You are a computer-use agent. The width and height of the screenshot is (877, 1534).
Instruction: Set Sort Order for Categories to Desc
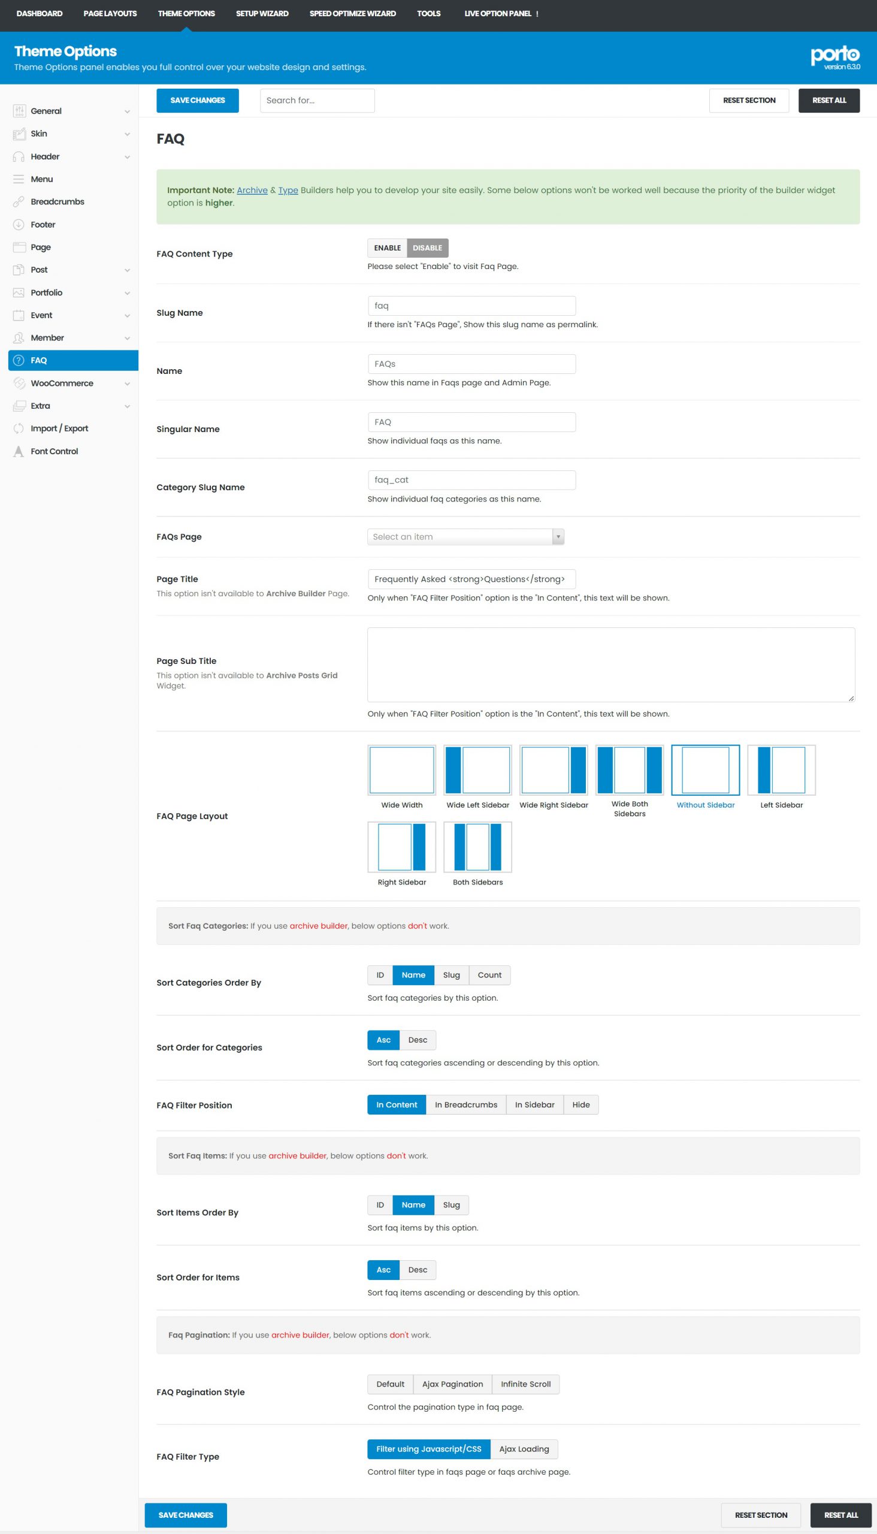click(x=418, y=1040)
